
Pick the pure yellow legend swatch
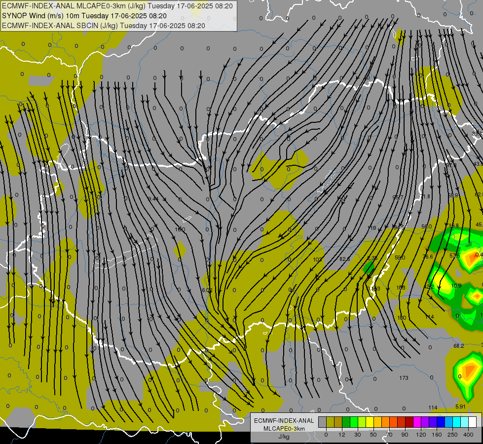[370, 422]
